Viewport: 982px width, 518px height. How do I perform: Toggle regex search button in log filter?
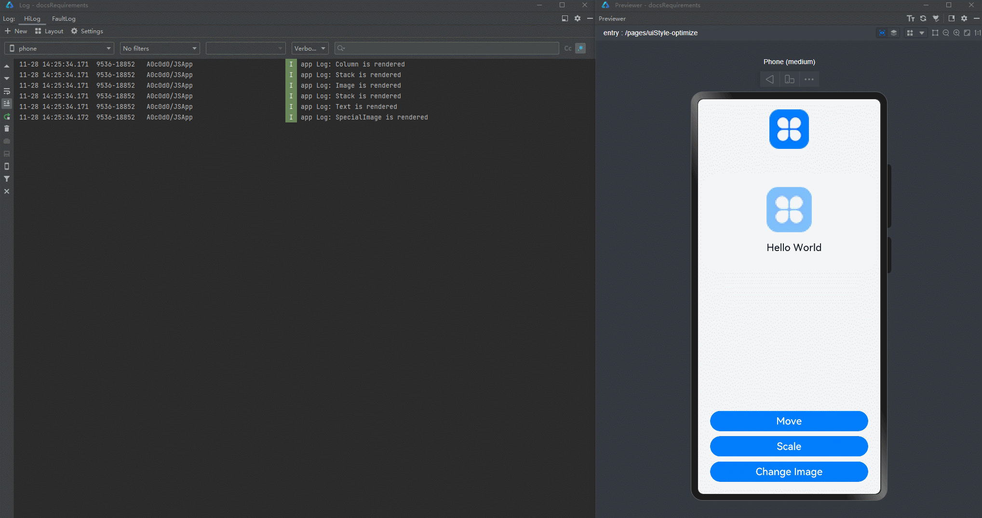[x=580, y=48]
